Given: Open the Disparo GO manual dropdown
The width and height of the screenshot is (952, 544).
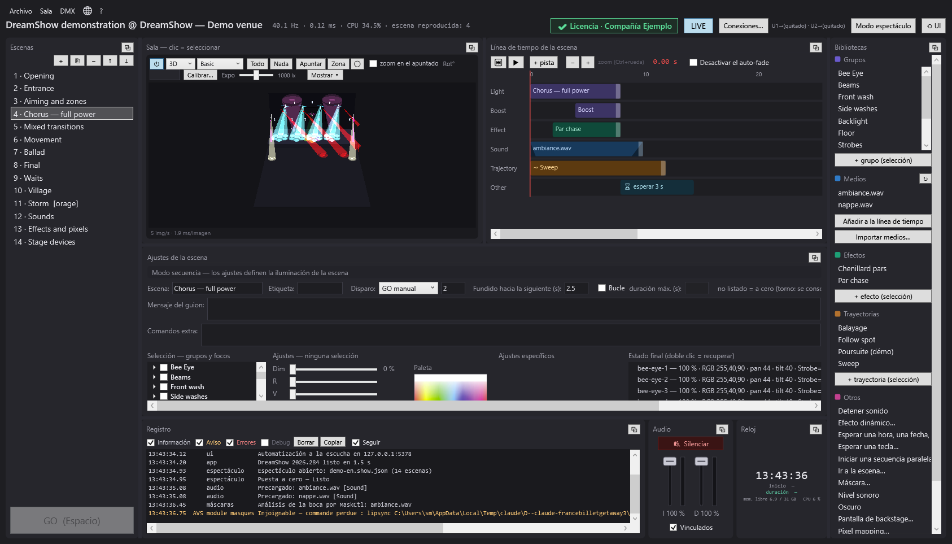Looking at the screenshot, I should [x=408, y=288].
